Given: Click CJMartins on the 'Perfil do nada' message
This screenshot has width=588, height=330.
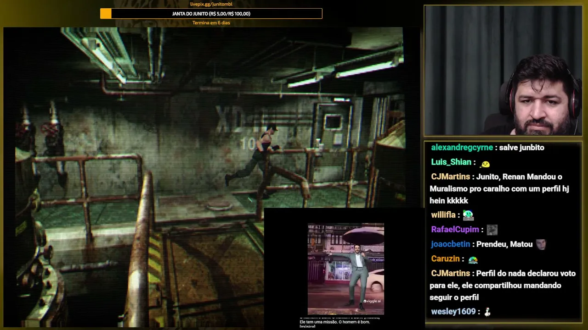Looking at the screenshot, I should click(x=450, y=274).
